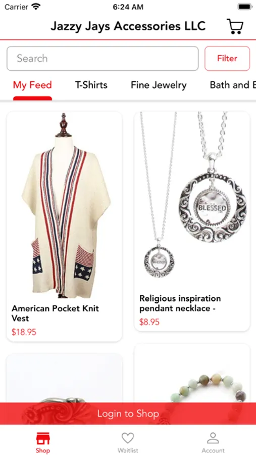Screen dimensions: 256x455
Task: Tap the $18.95 vest price
Action: pyautogui.click(x=24, y=332)
